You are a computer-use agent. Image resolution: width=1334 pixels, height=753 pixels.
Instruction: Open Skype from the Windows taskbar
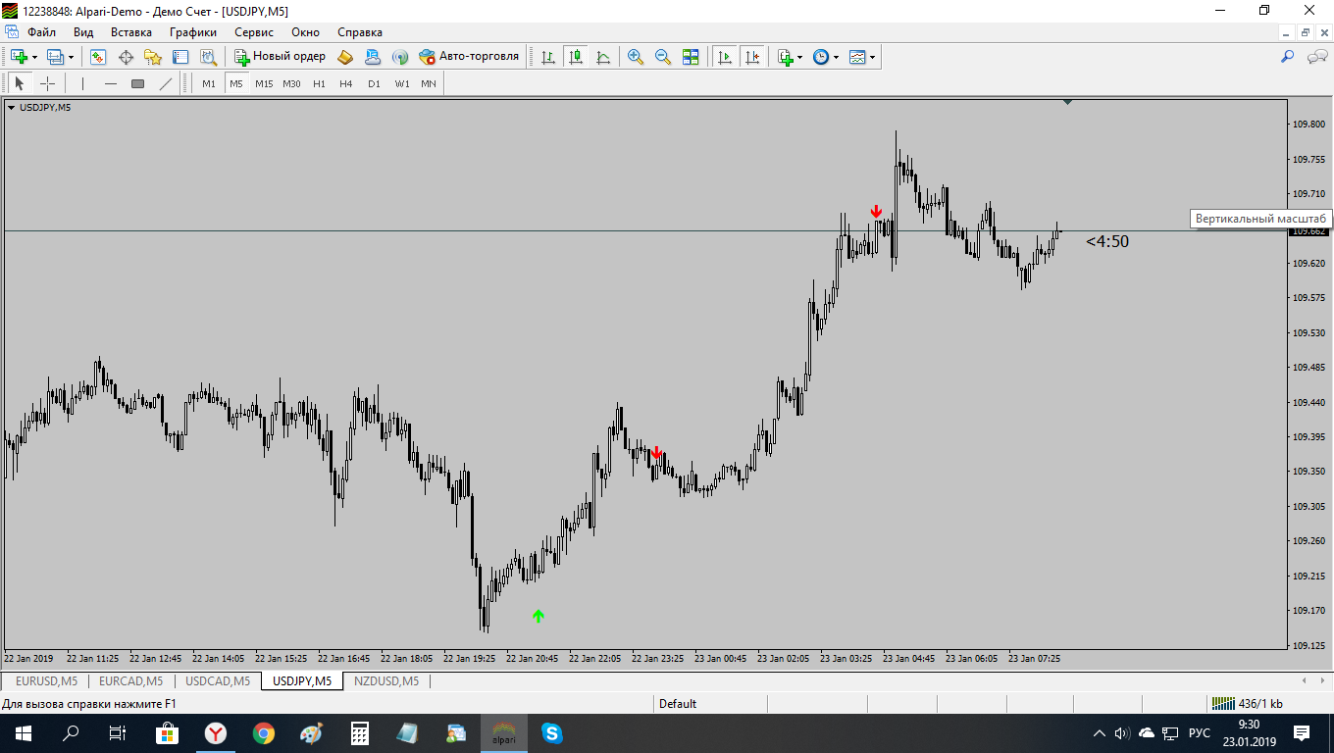(551, 732)
